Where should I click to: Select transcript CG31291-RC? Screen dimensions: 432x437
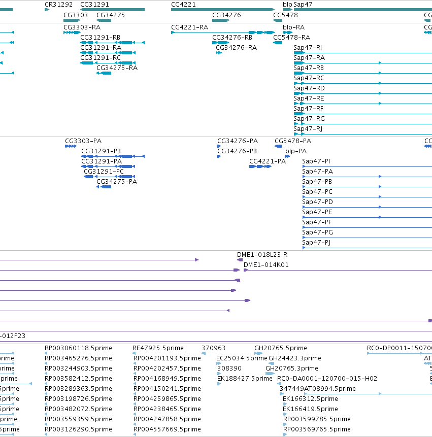tap(101, 58)
